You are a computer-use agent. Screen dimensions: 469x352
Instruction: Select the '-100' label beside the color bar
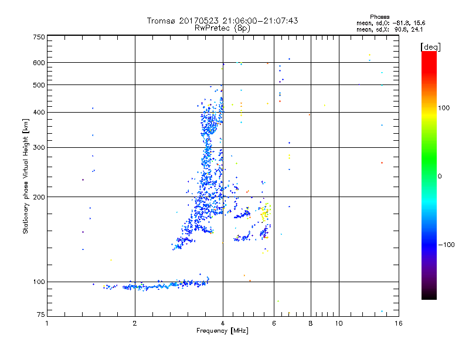click(x=446, y=245)
